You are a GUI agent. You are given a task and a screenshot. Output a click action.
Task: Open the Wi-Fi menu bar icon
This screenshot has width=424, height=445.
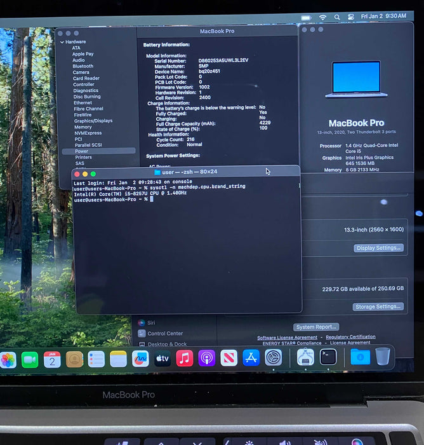tap(322, 17)
